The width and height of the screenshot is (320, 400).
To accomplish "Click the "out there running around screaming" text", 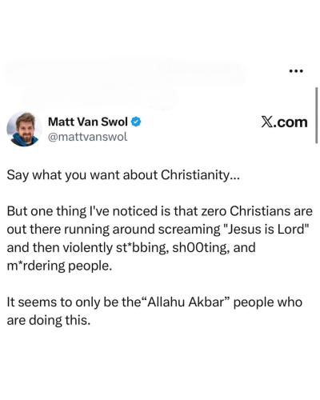I will 111,230.
